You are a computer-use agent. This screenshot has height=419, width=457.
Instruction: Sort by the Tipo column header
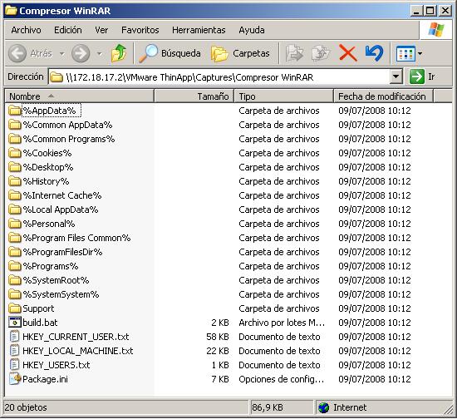coord(284,96)
